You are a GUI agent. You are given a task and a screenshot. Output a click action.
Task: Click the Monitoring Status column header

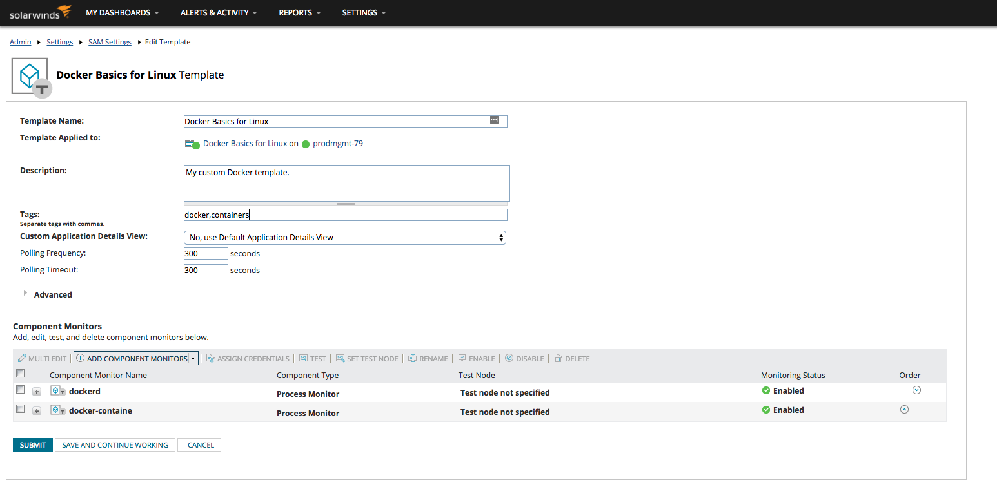[793, 375]
